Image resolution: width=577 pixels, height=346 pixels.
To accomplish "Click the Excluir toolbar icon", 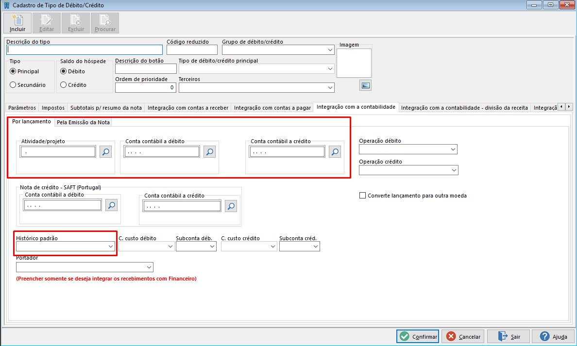I will pyautogui.click(x=76, y=23).
